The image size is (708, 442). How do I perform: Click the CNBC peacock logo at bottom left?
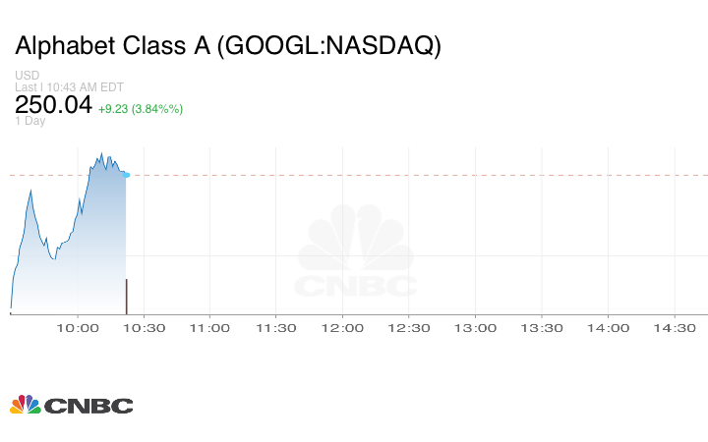tap(26, 404)
